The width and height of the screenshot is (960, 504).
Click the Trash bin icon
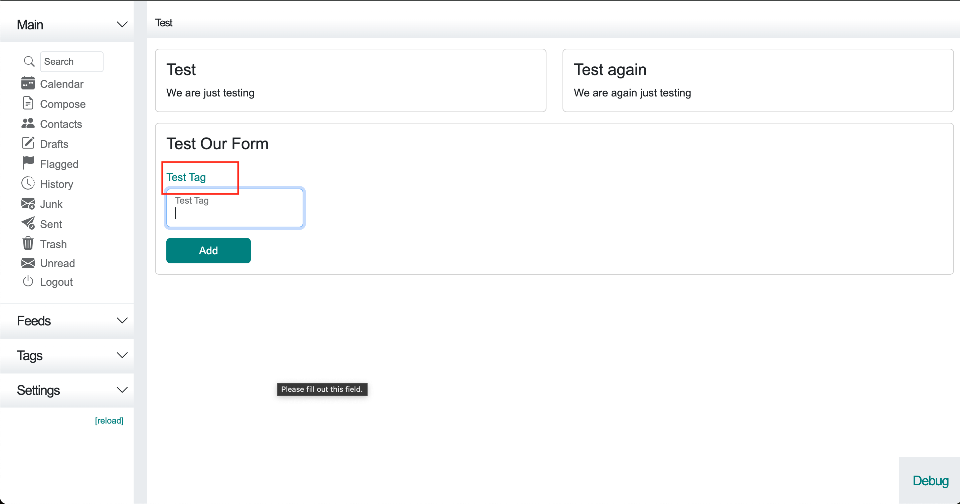click(28, 243)
